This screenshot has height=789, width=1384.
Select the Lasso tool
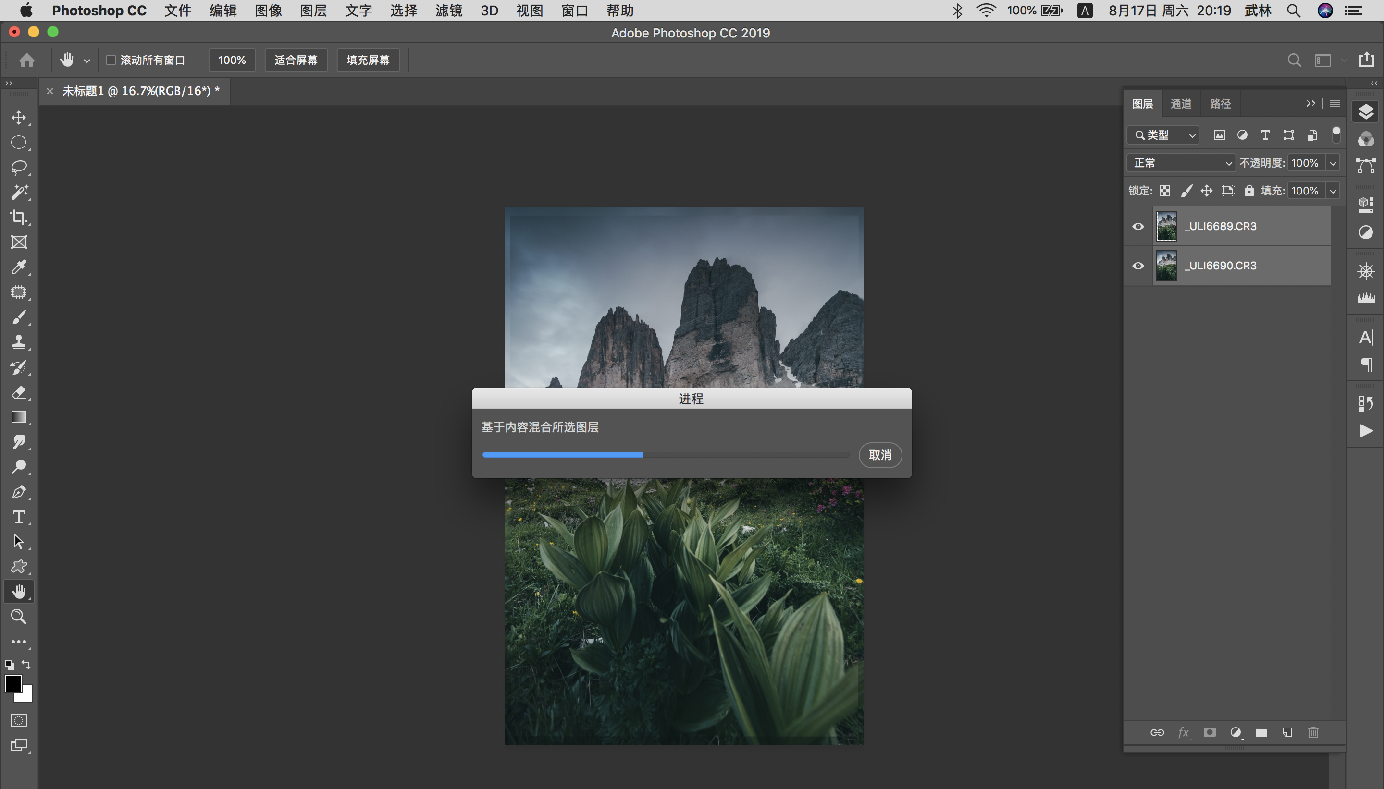click(19, 167)
